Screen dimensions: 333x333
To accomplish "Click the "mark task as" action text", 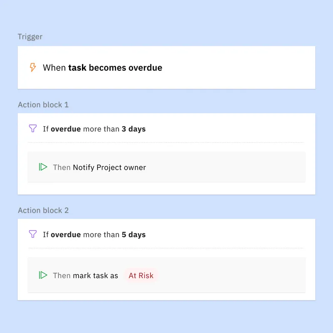I will point(95,276).
